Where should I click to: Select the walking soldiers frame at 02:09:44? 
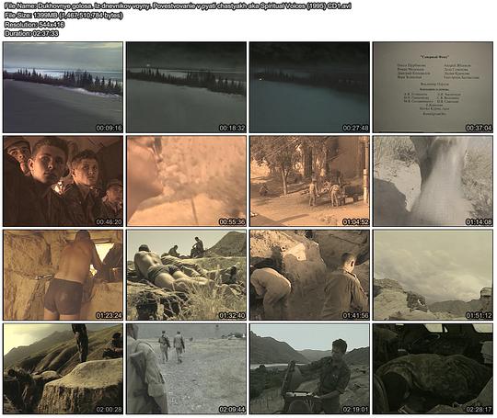186,368
